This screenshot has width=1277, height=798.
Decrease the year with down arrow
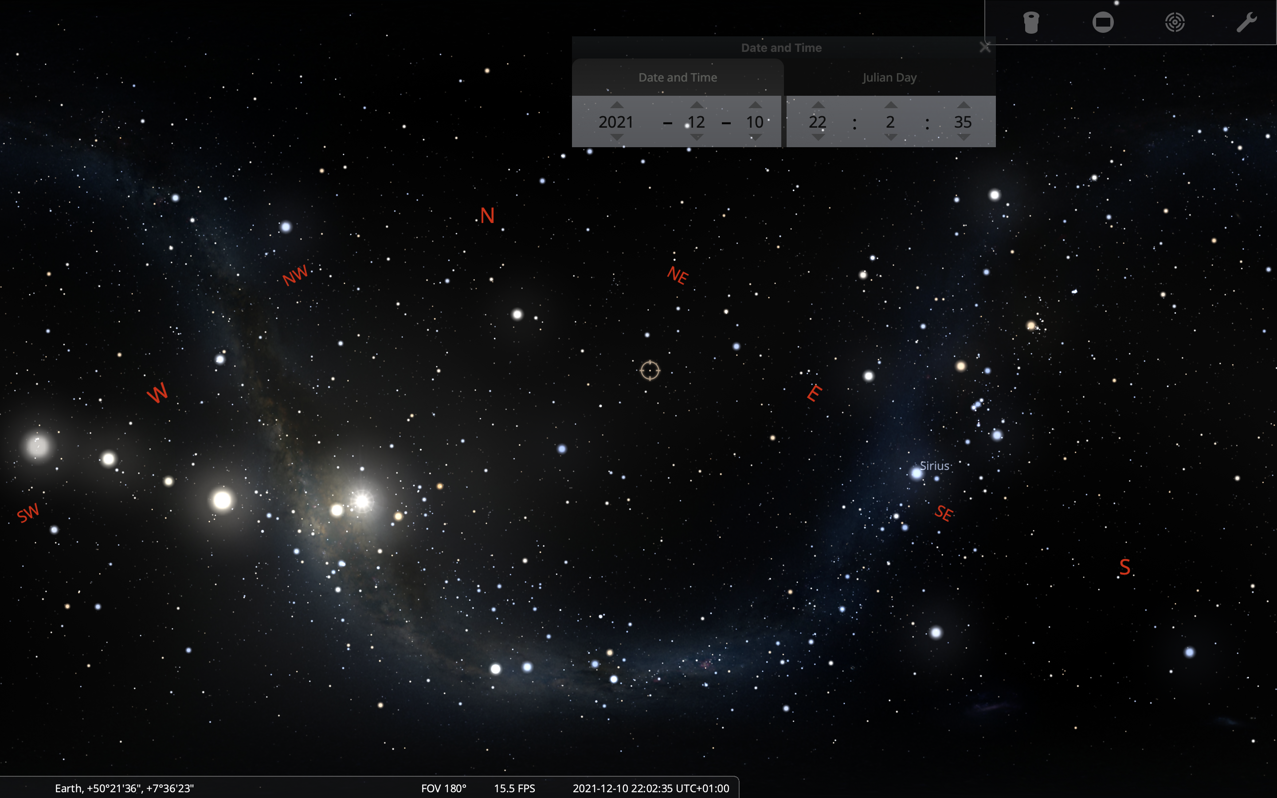616,138
